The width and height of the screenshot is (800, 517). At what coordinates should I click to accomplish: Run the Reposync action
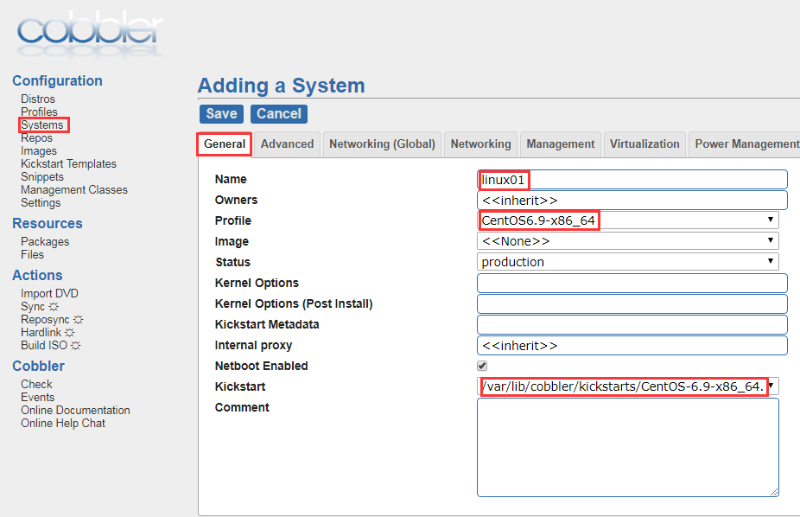(x=46, y=320)
